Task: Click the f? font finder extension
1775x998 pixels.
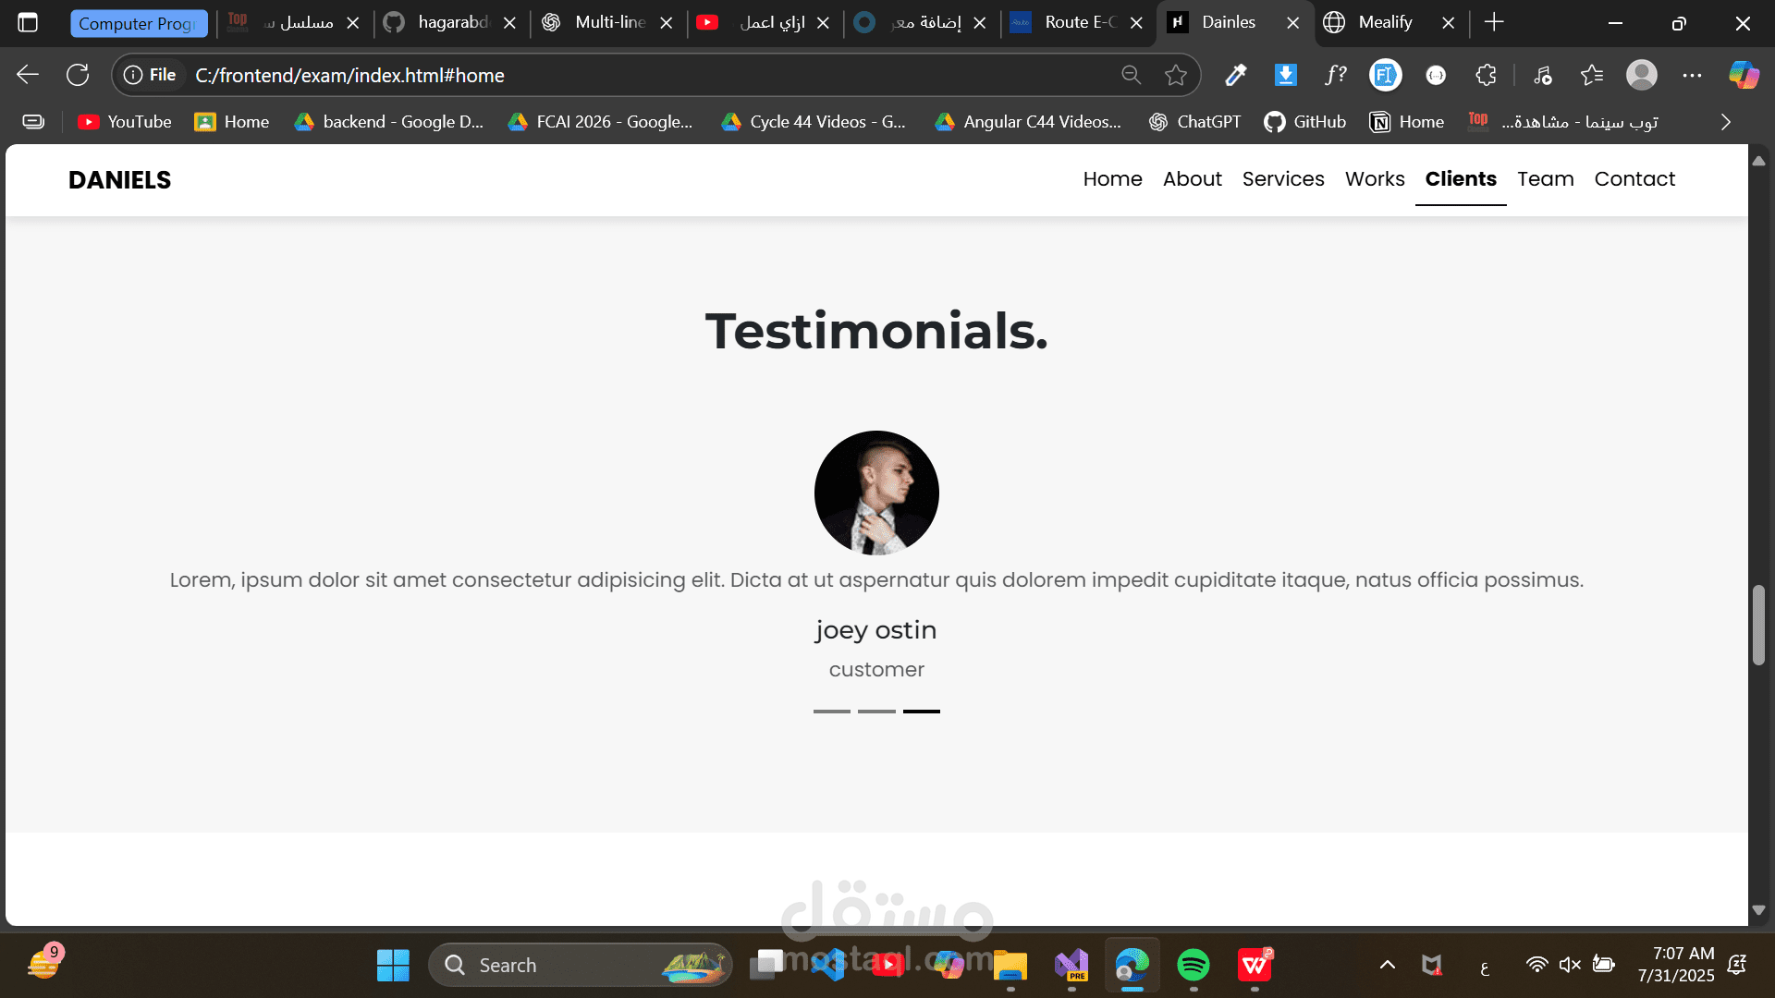Action: click(x=1336, y=75)
